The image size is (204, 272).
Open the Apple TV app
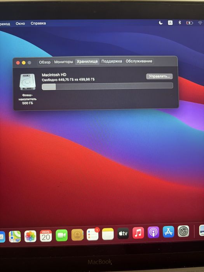point(123,233)
